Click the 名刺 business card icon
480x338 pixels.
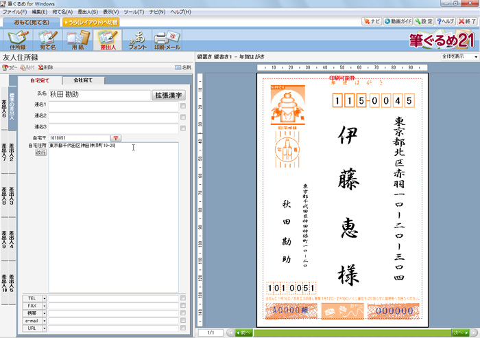click(x=182, y=67)
